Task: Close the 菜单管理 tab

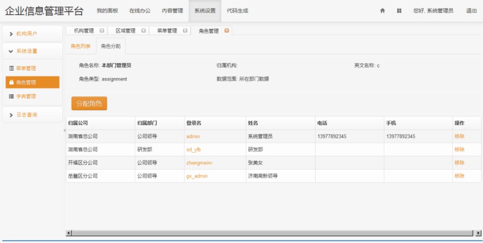Action: coord(185,31)
